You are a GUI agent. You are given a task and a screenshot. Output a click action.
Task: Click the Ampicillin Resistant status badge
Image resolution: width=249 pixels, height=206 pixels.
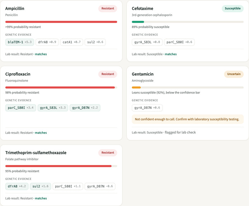[x=108, y=8]
